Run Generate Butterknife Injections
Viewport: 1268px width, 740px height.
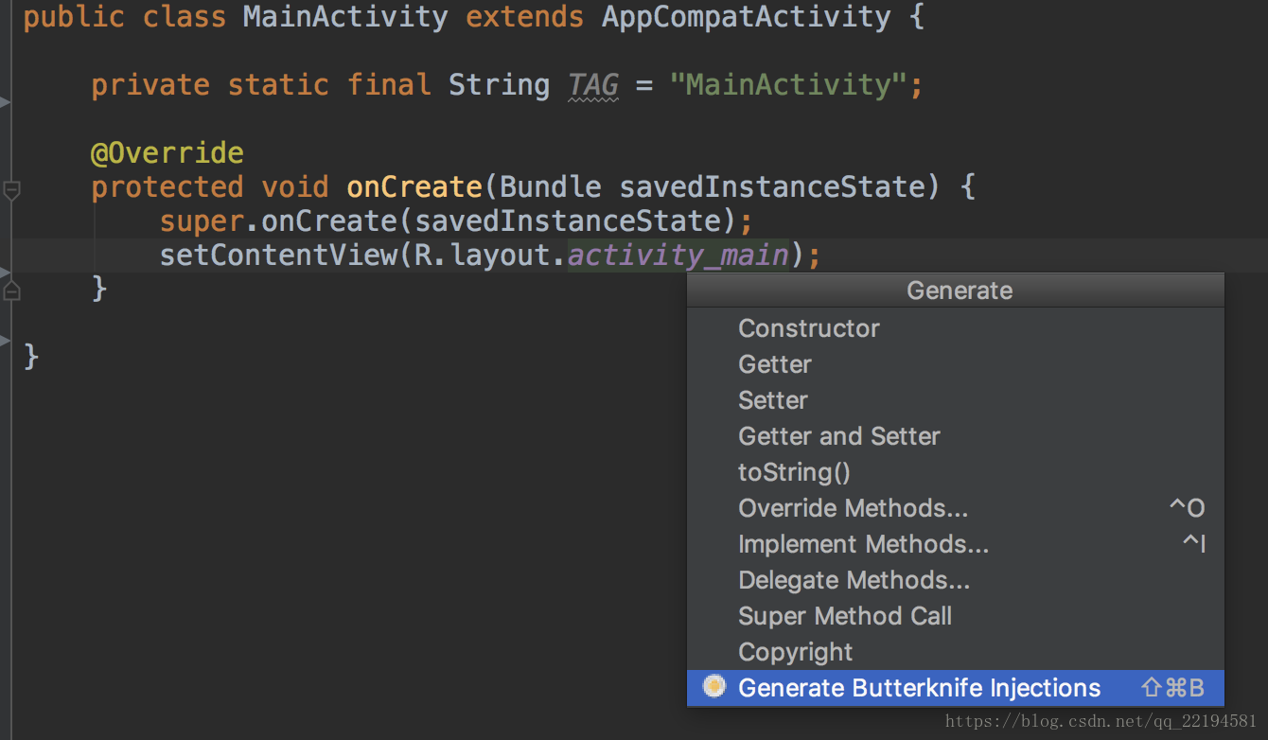tap(919, 688)
